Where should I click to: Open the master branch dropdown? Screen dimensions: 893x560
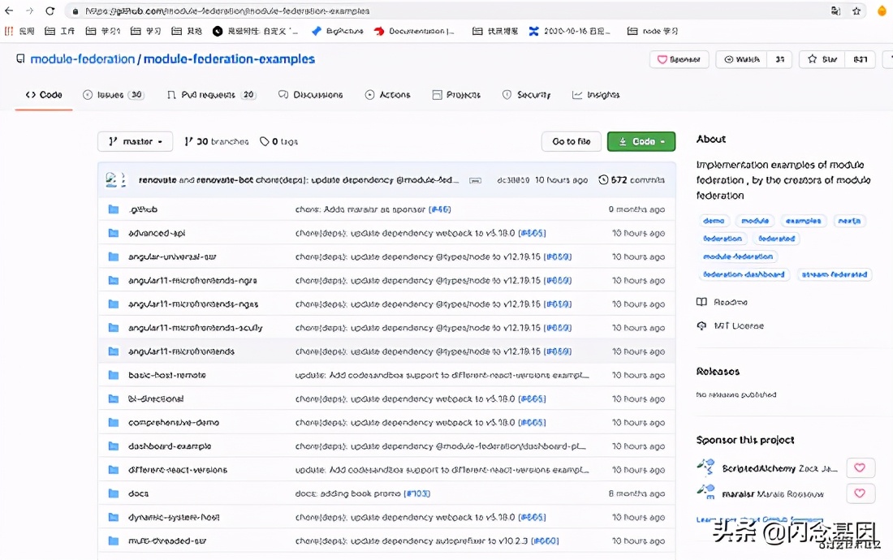click(135, 141)
